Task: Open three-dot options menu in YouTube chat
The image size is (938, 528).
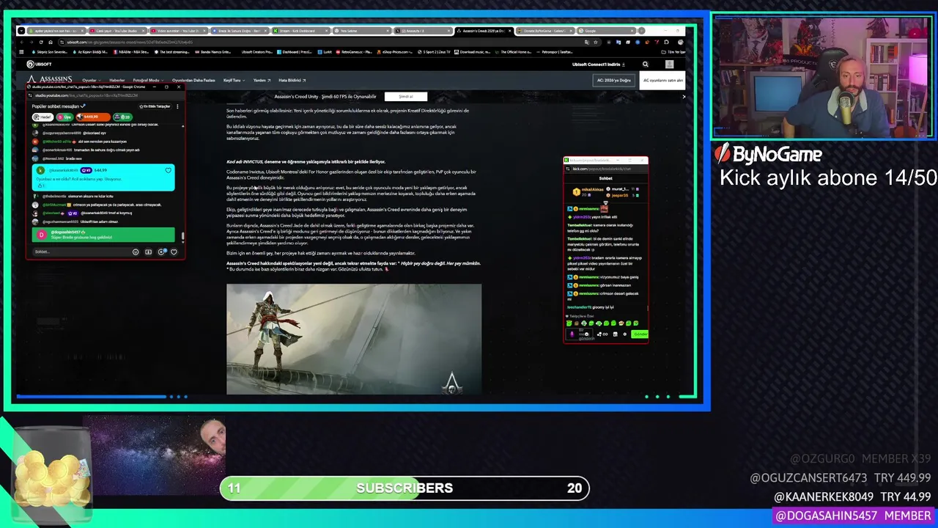Action: click(x=177, y=106)
